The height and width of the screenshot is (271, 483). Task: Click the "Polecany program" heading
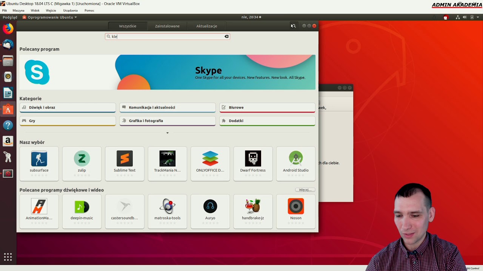[39, 49]
